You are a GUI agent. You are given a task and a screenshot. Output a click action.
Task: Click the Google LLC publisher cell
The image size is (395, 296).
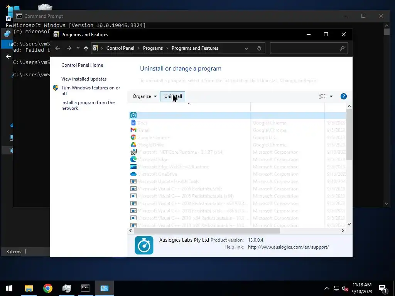[265, 138]
